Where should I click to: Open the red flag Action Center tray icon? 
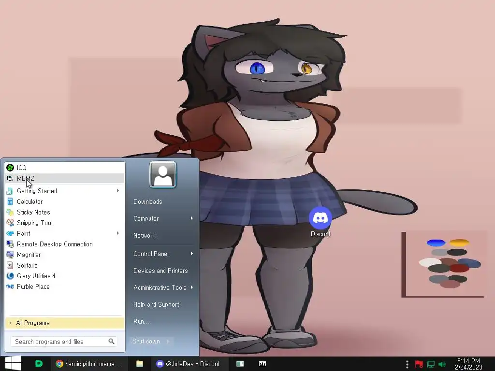(419, 364)
